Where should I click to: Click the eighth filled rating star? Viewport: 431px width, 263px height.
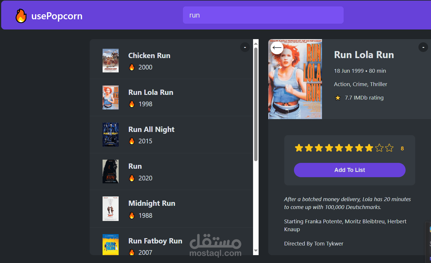[369, 148]
